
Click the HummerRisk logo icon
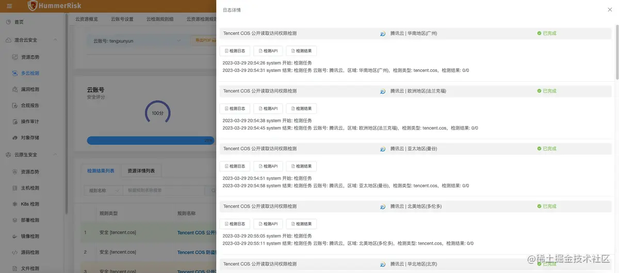coord(32,6)
